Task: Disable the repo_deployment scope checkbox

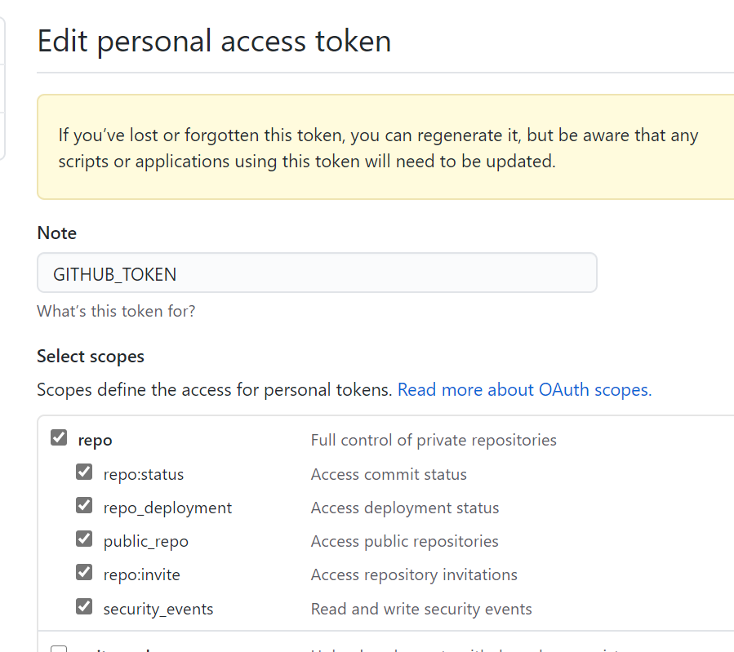Action: pos(84,506)
